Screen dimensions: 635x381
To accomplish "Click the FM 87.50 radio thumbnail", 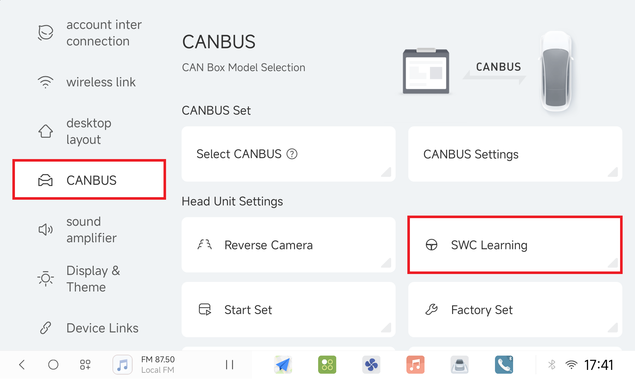I will [123, 365].
